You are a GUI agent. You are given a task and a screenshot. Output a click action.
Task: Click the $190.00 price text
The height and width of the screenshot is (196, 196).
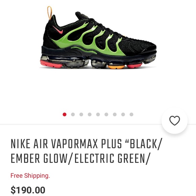[x=28, y=190]
